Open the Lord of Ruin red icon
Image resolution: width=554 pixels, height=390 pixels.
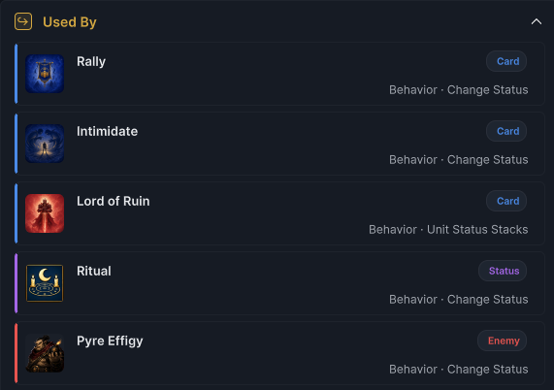[x=45, y=213]
